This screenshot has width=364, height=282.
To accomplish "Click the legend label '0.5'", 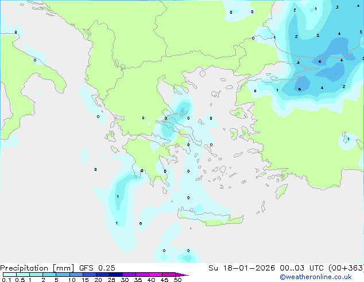I will point(20,280).
